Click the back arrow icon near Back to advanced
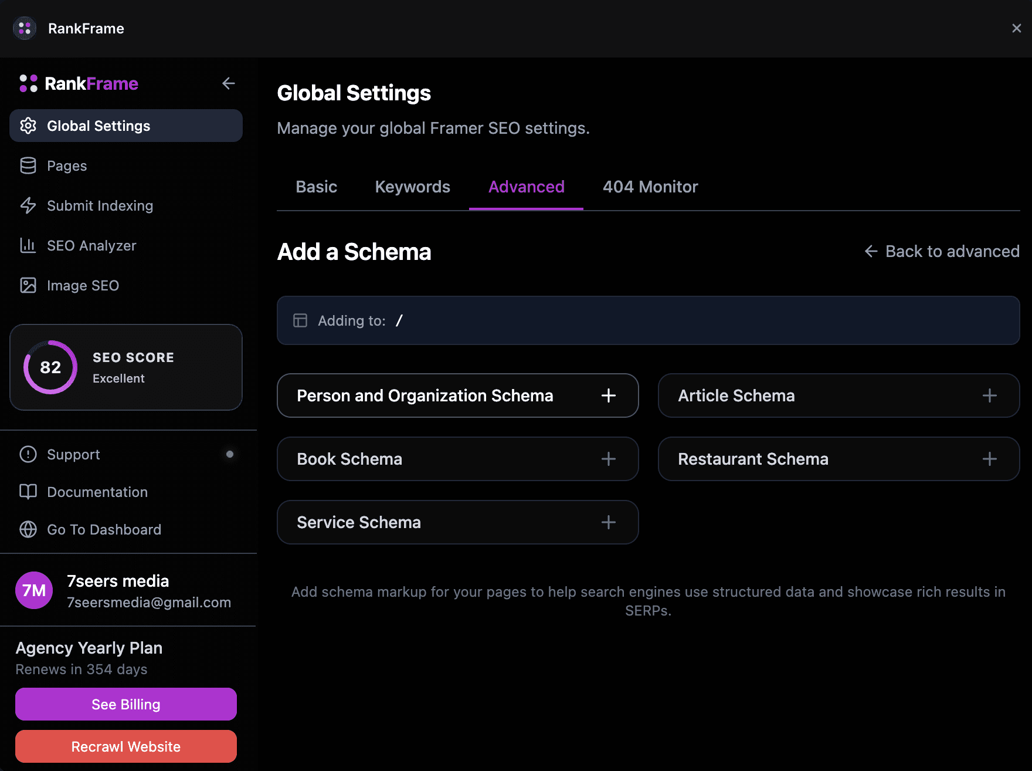Image resolution: width=1032 pixels, height=771 pixels. tap(871, 251)
